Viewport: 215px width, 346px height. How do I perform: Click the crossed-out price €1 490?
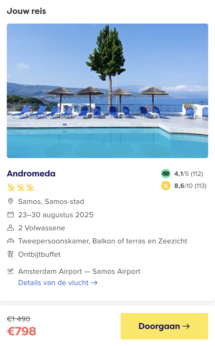pos(19,319)
